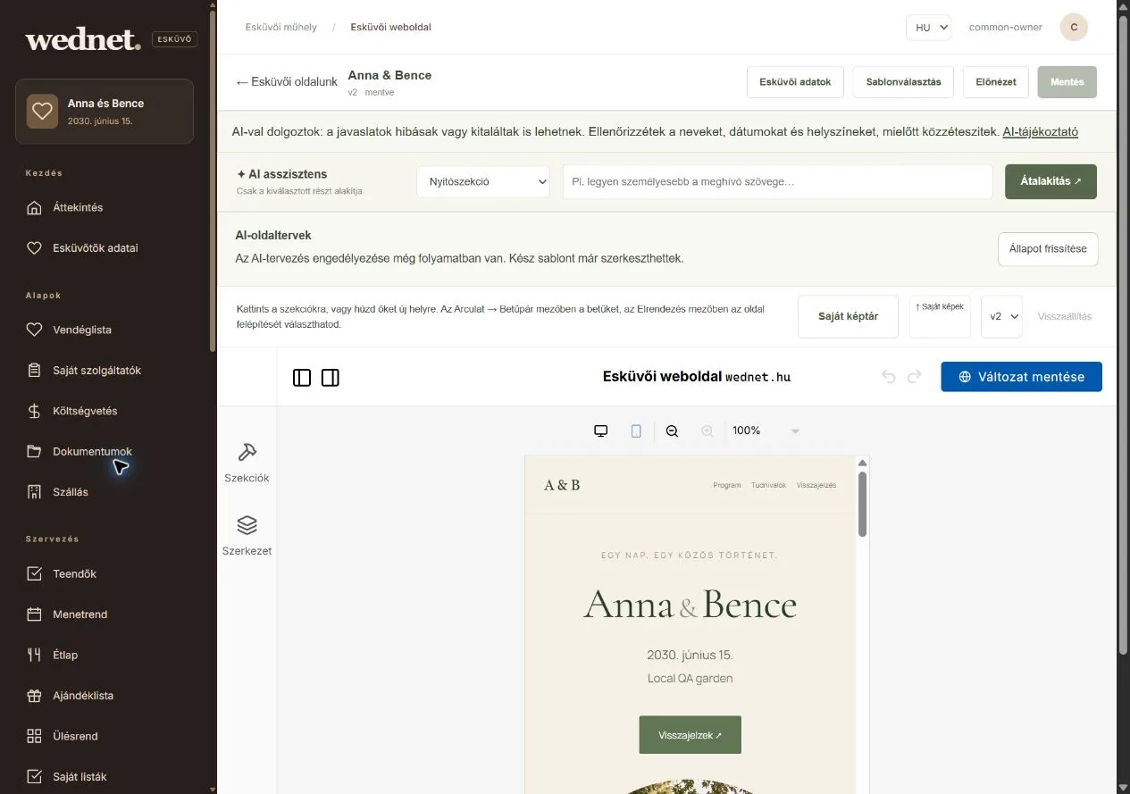The width and height of the screenshot is (1130, 794).
Task: Click the checkbox icon beside Teendők
Action: point(34,574)
